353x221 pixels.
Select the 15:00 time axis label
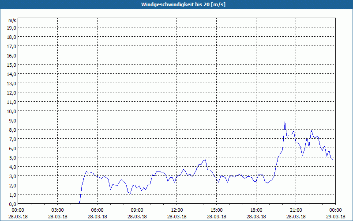(217, 210)
